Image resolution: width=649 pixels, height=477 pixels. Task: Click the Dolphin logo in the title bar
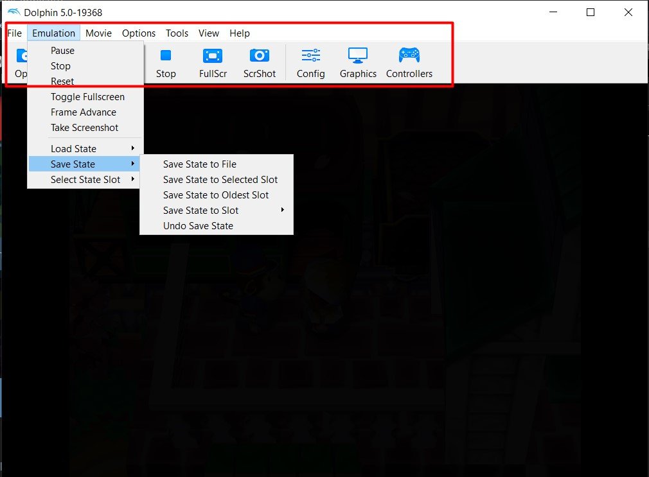point(13,12)
